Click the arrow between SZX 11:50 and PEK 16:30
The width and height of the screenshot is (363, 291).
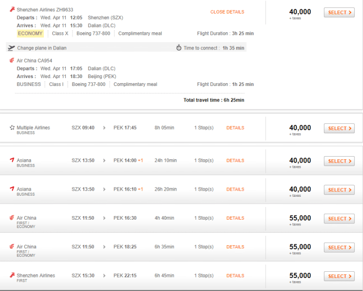click(104, 218)
